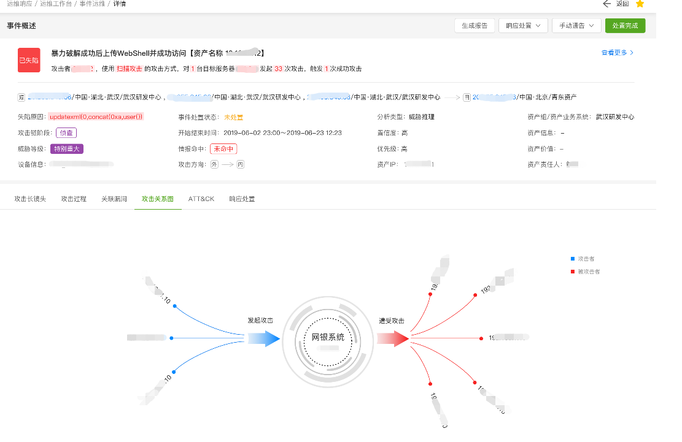Open the 响应处置 dropdown button
Image resolution: width=682 pixels, height=442 pixels.
[523, 26]
